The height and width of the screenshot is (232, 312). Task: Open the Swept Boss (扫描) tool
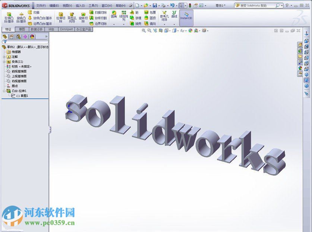[x=34, y=12]
